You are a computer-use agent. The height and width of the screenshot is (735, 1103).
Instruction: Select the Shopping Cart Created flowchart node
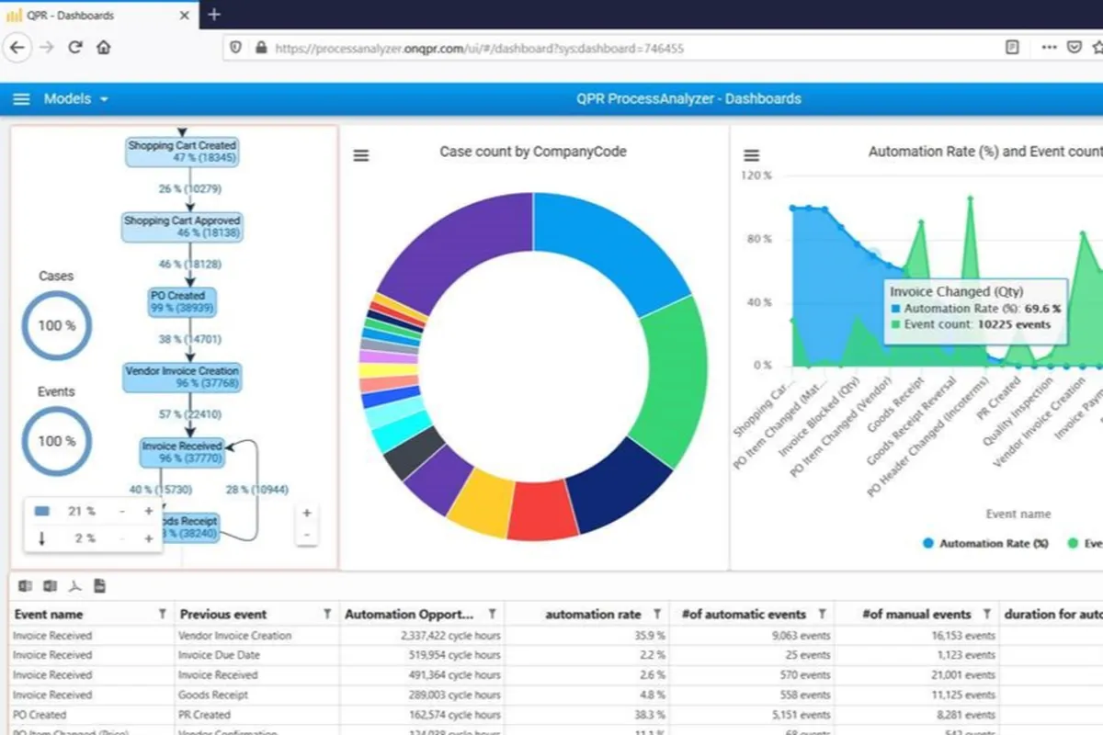pos(182,152)
